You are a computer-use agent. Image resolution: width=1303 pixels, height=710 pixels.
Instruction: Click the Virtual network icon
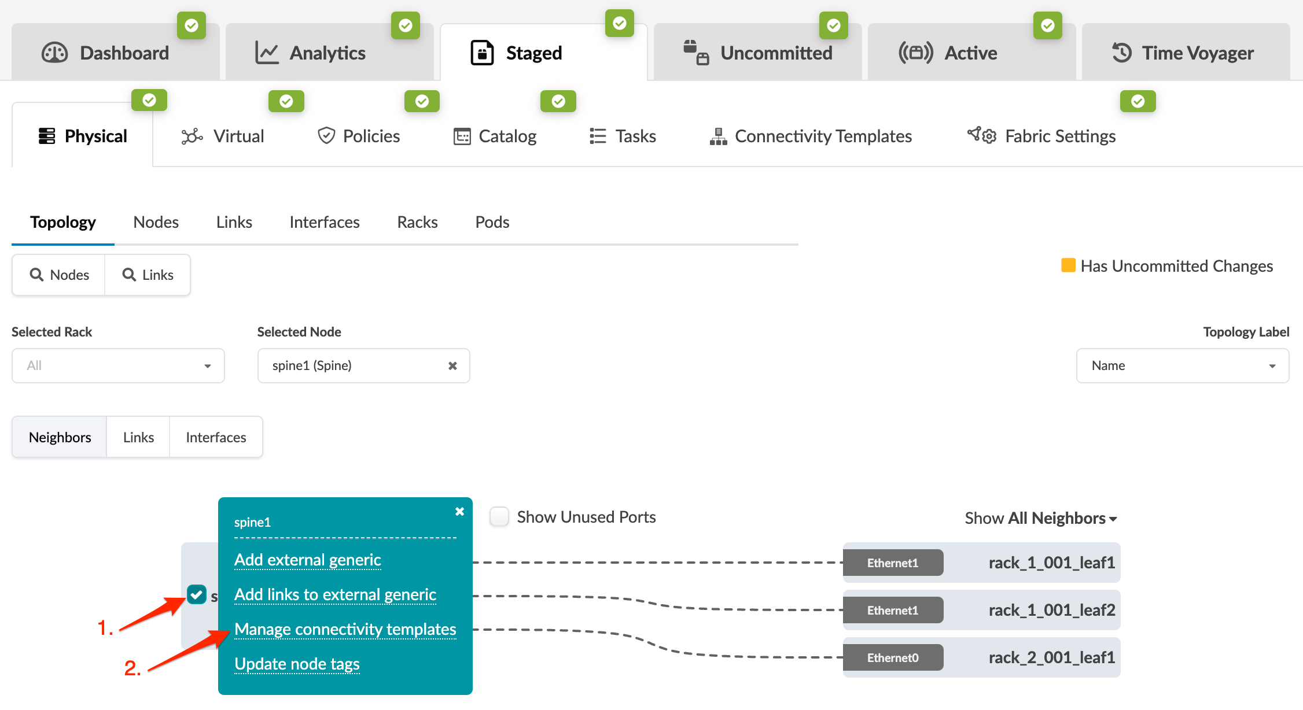192,136
